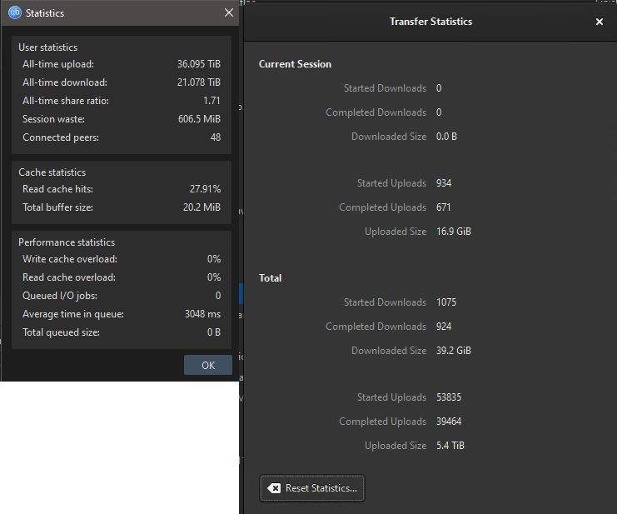Click Total Started Downloads value 1075
Viewport: 617px width, 514px height.
click(x=446, y=302)
